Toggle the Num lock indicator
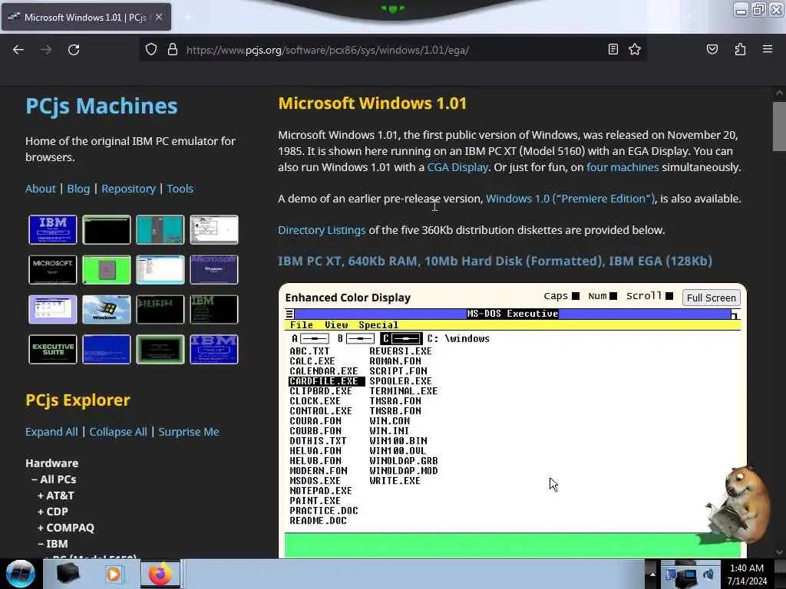 (x=613, y=296)
